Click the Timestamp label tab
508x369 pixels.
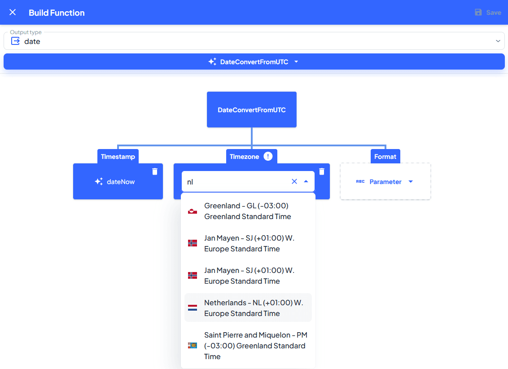[118, 157]
